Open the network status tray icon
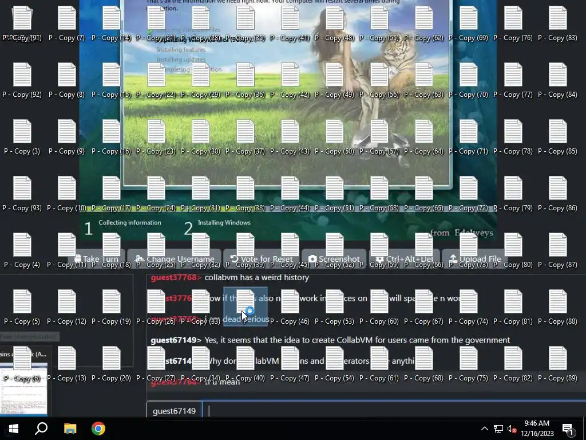Viewport: 586px width, 440px height. [x=498, y=429]
